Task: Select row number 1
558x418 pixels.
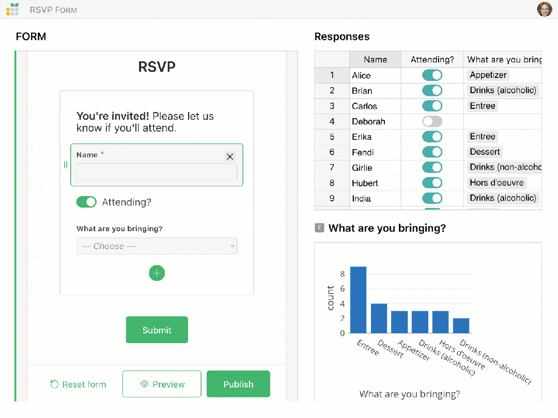Action: coord(332,75)
